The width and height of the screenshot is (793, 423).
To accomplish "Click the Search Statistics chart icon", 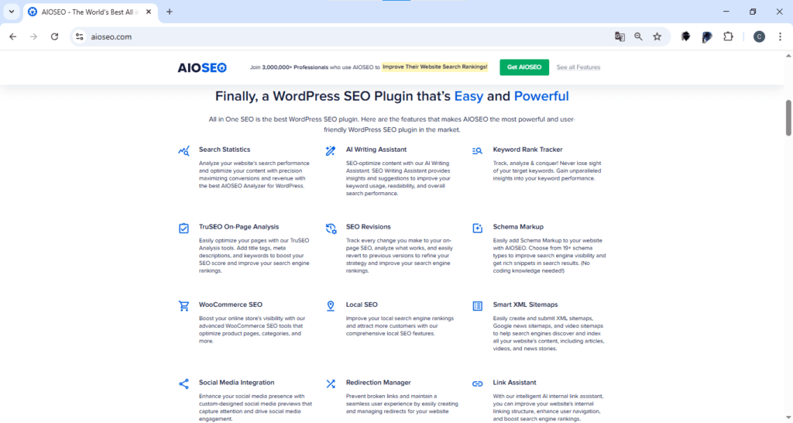I will [184, 151].
